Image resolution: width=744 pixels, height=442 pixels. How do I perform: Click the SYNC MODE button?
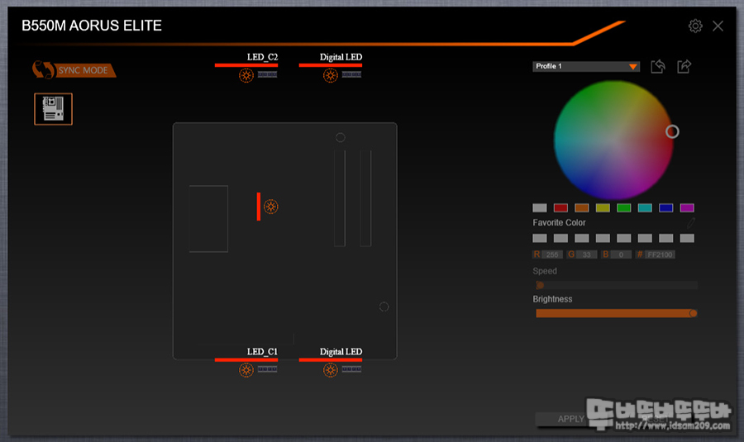[74, 70]
